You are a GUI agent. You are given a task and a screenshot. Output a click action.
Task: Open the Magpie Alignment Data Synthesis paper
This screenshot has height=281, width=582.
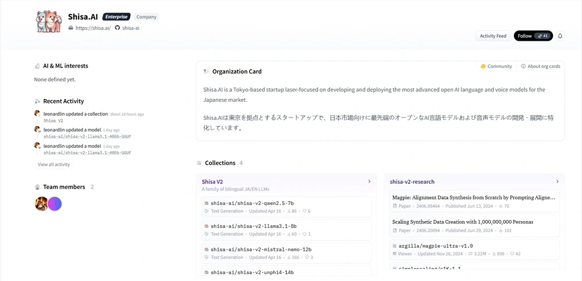pos(473,198)
